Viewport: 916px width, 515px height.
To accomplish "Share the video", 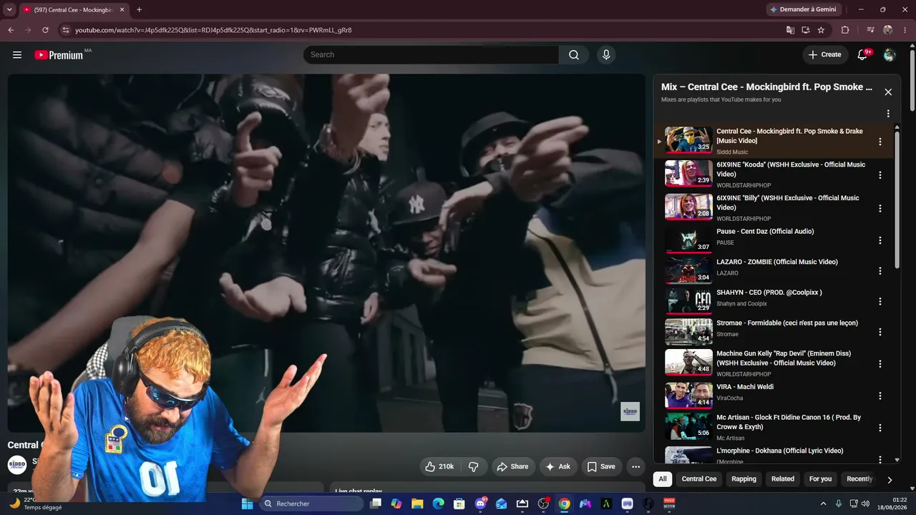I will [x=512, y=466].
